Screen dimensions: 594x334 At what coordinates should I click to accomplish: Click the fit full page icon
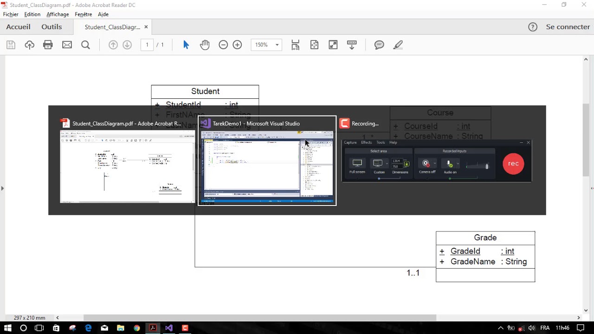tap(314, 45)
